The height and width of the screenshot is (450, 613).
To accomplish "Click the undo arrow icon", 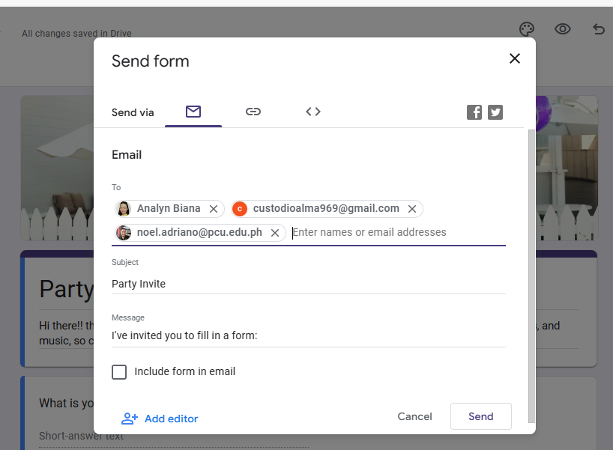I will [598, 29].
